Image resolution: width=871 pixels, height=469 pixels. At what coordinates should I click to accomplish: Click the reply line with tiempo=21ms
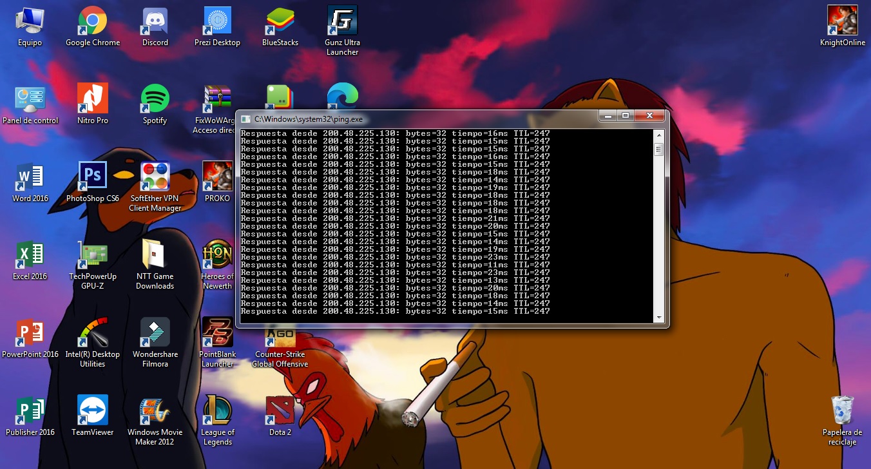[x=396, y=218]
